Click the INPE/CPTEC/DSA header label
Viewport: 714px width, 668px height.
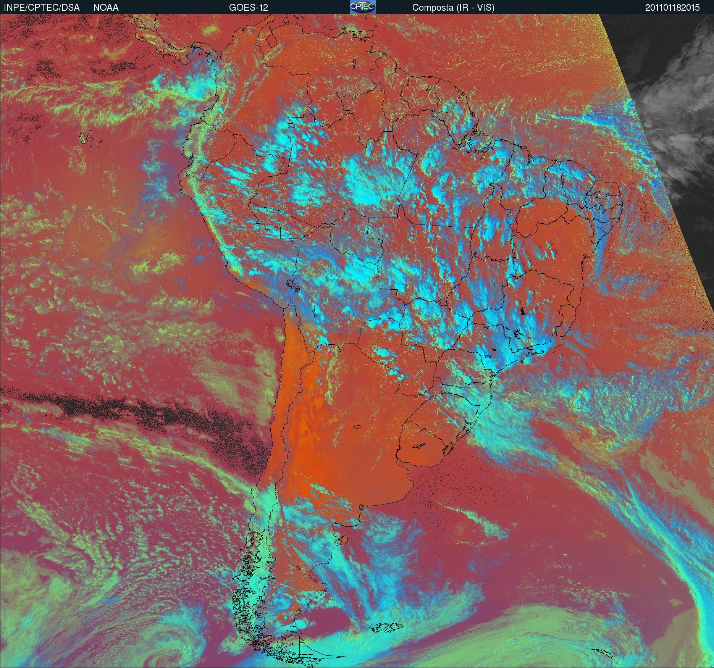(x=42, y=7)
